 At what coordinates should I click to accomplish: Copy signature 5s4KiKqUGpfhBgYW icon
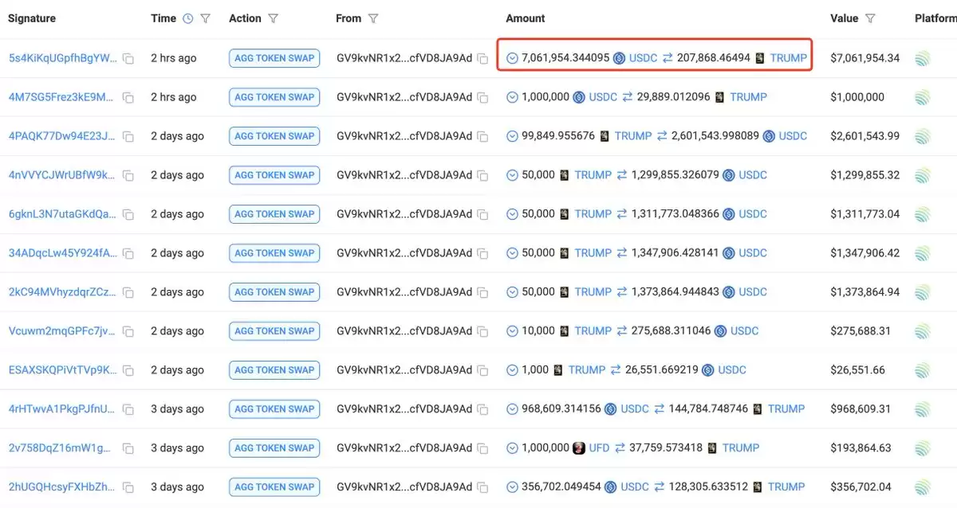click(128, 58)
